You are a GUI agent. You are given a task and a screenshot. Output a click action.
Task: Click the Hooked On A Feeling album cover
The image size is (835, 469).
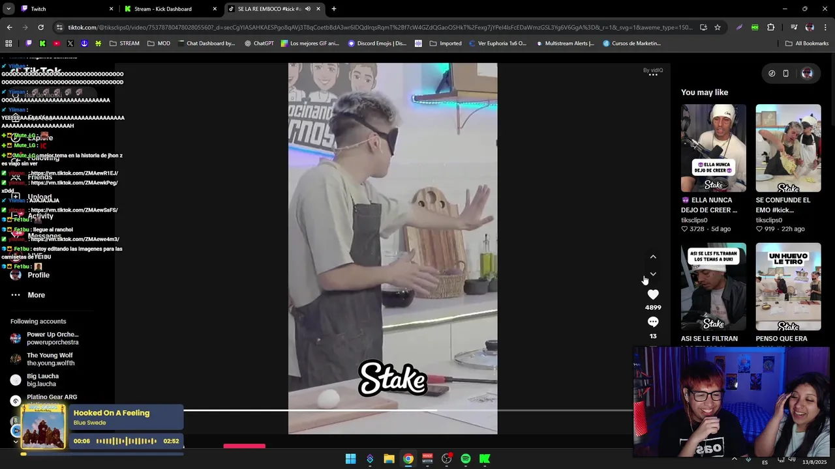(x=43, y=427)
